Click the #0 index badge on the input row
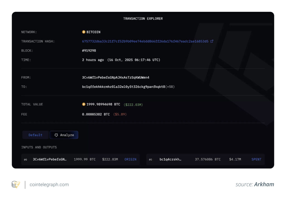 tap(26, 159)
